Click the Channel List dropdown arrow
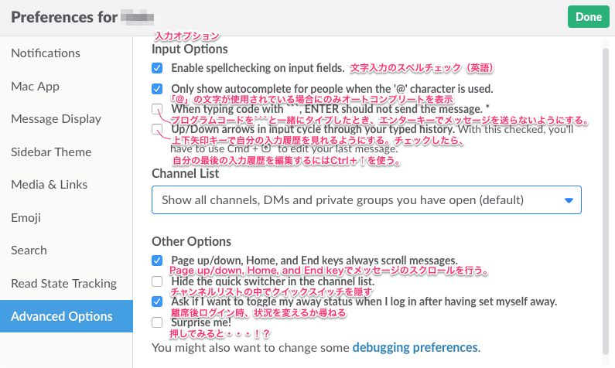 (569, 200)
